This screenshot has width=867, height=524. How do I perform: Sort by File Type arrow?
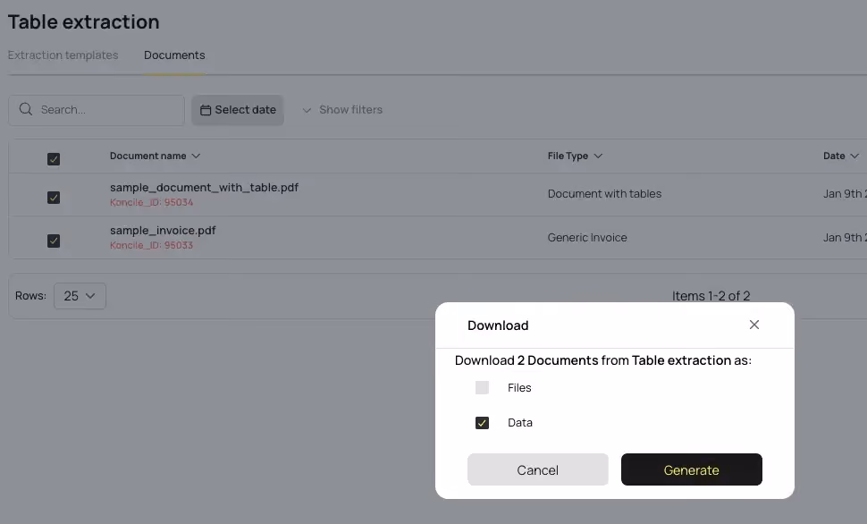[x=598, y=156]
